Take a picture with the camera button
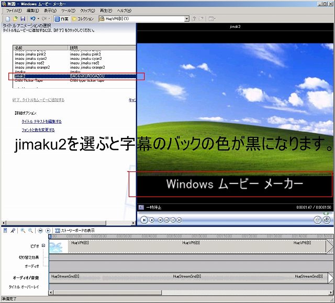 pos(327,220)
